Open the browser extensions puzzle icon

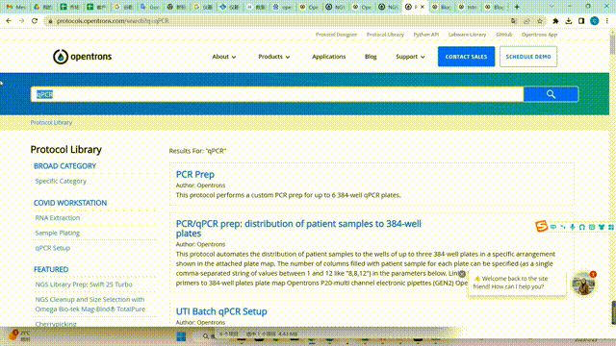(x=555, y=21)
